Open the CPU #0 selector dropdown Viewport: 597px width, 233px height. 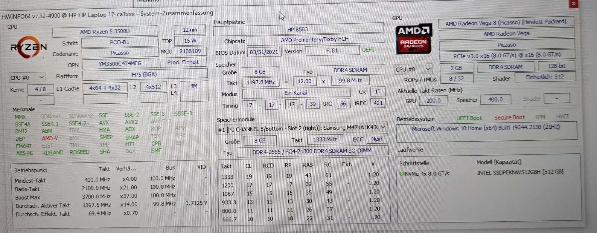click(x=27, y=77)
